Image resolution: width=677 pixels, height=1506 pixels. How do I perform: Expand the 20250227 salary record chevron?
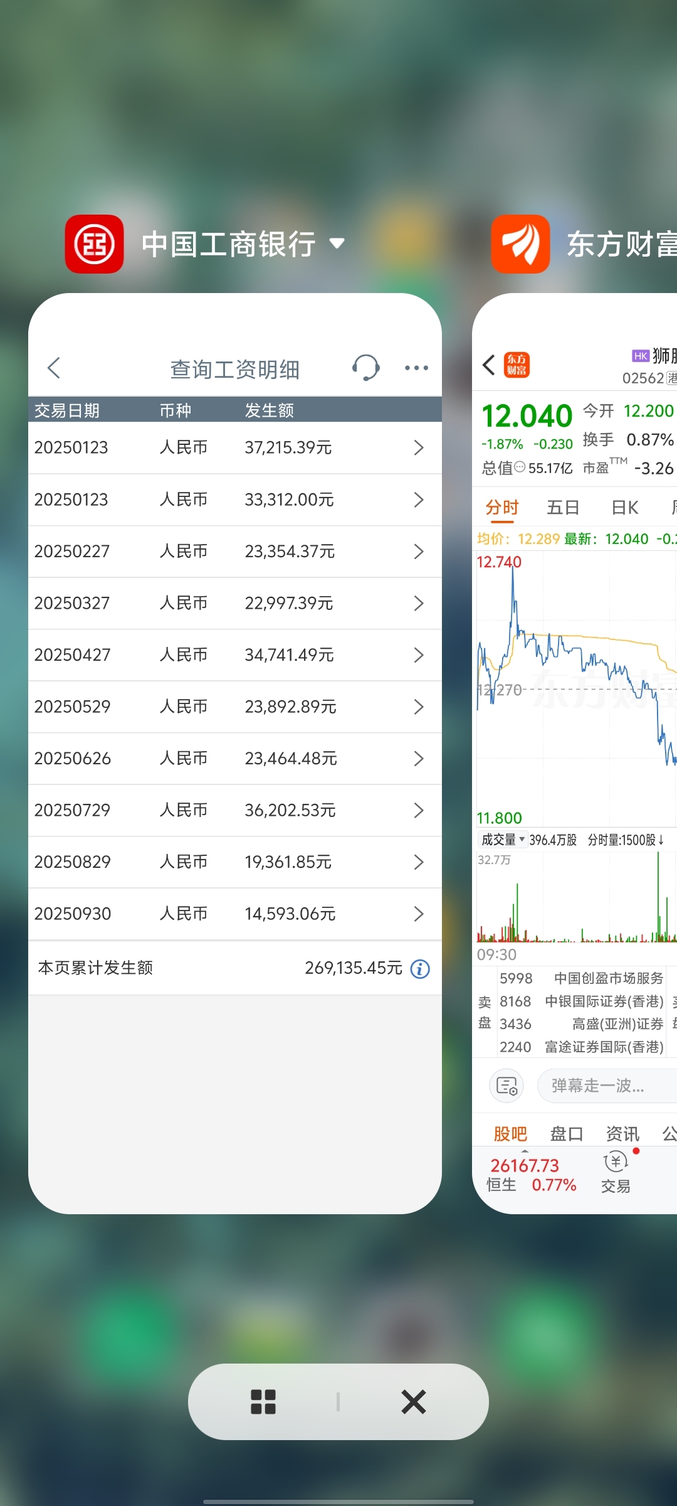coord(419,552)
